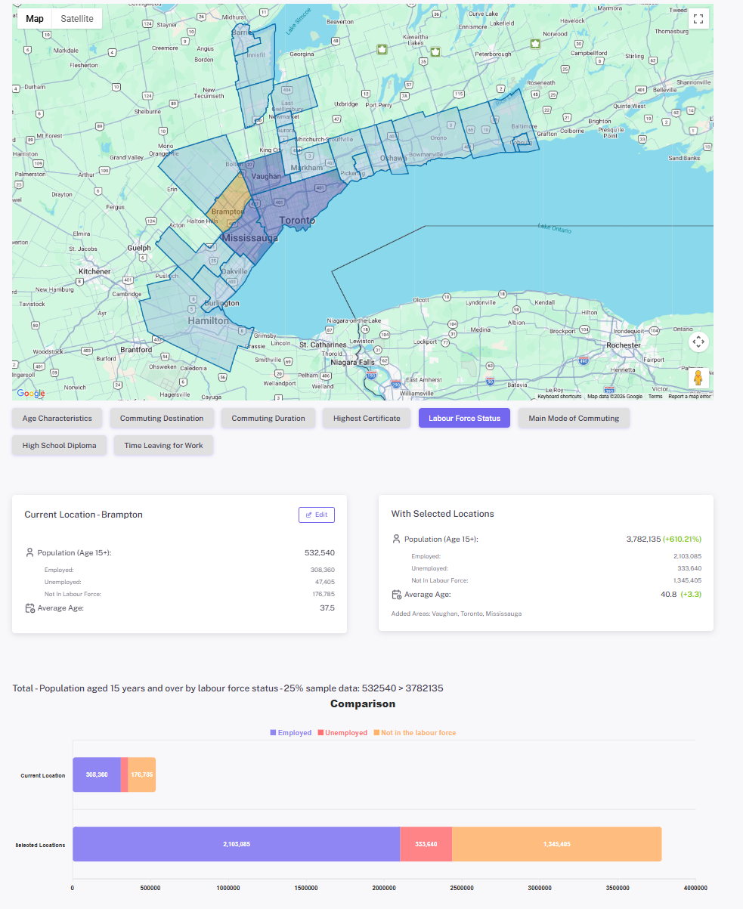Open map Terms link
Viewport: 743px width, 909px height.
click(x=655, y=396)
